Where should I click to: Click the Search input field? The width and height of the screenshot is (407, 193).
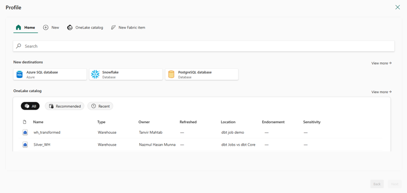[203, 46]
